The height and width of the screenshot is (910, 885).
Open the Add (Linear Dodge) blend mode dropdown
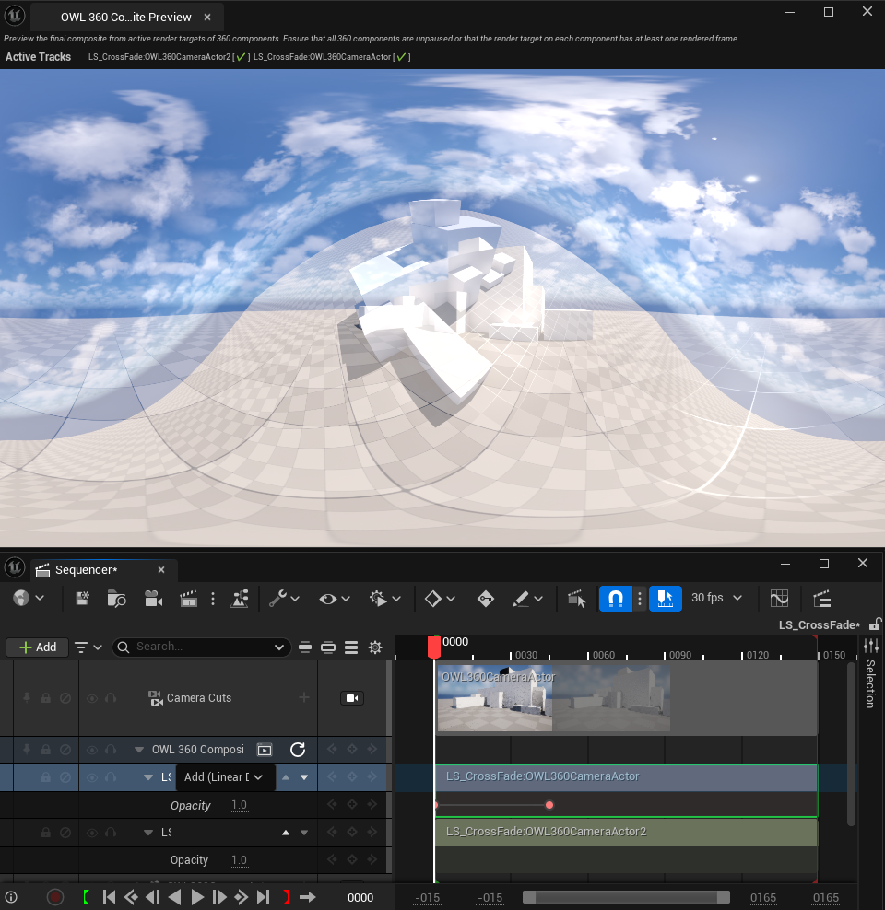click(225, 777)
